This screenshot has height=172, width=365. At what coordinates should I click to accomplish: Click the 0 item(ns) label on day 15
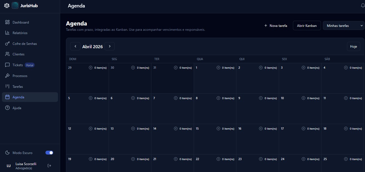tap(228, 129)
